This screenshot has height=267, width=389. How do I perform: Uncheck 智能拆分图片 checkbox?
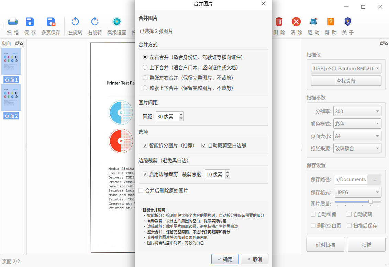145,146
